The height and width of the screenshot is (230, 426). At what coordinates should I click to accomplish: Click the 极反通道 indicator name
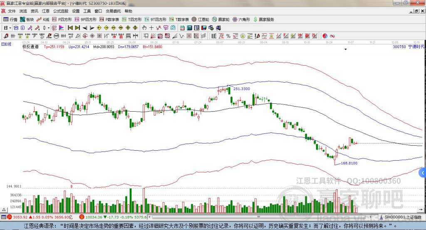30,46
